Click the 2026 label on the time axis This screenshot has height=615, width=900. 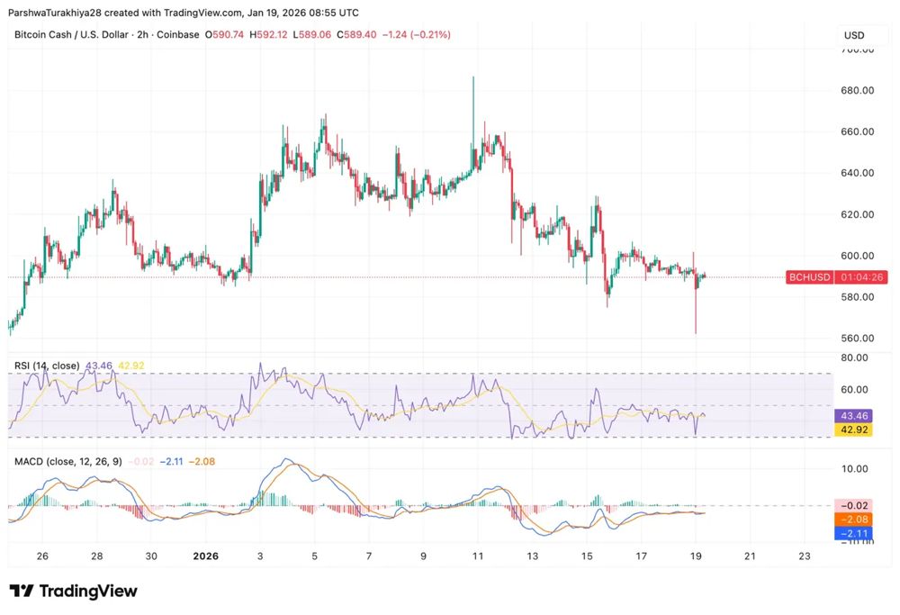coord(206,556)
